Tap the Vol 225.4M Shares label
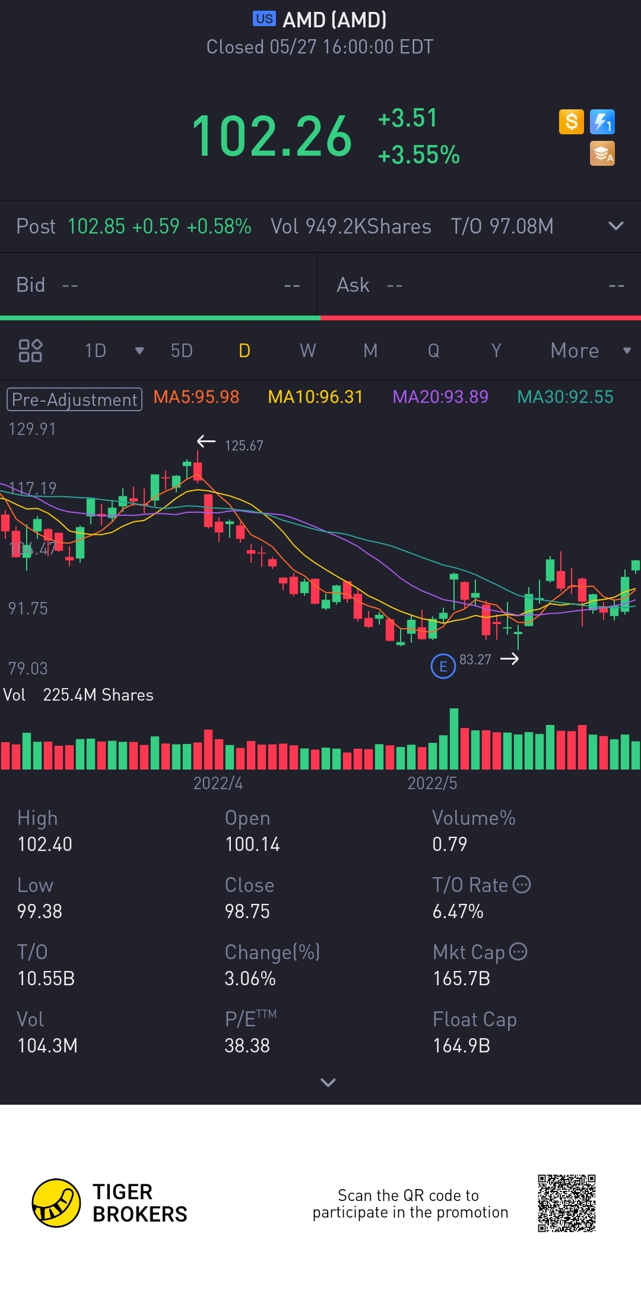The height and width of the screenshot is (1302, 641). point(78,695)
